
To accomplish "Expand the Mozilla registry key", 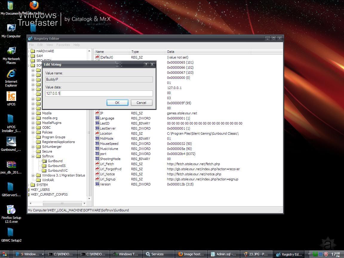I will click(x=33, y=113).
